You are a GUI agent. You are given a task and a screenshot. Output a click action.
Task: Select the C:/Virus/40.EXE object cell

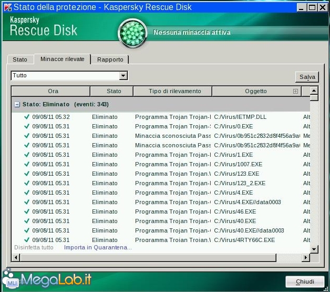click(x=235, y=221)
